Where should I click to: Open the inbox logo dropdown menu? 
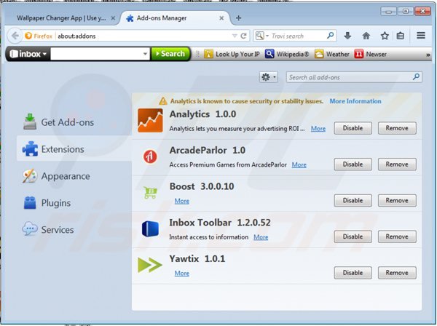pyautogui.click(x=28, y=54)
